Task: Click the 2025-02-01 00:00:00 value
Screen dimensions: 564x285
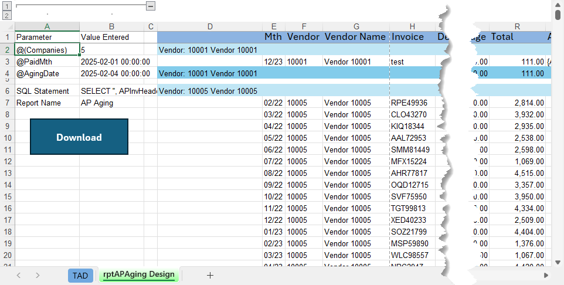Action: coord(115,62)
